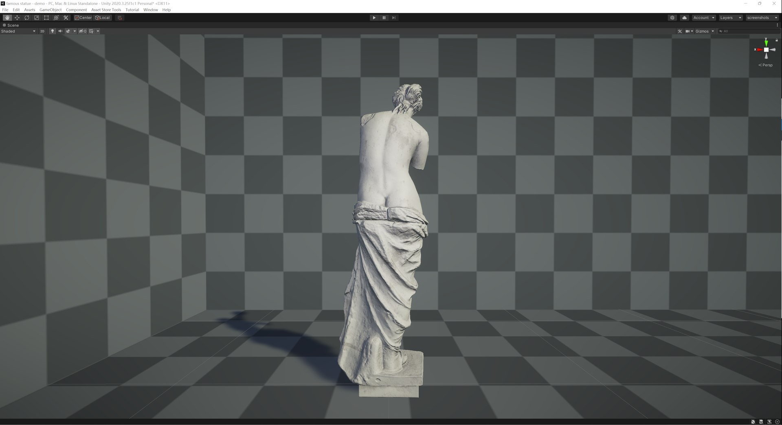The image size is (782, 425).
Task: Open the scene effects dropdown arrow
Action: 75,31
